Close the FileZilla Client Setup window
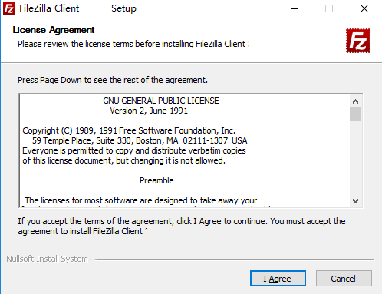 [364, 8]
